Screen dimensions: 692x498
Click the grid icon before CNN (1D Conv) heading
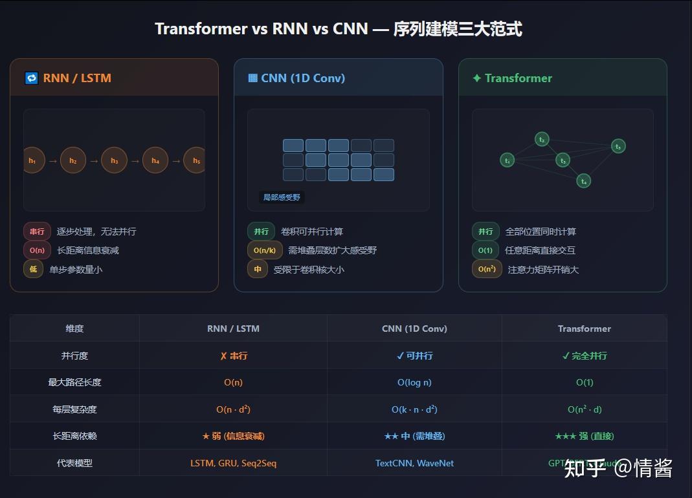click(x=253, y=78)
